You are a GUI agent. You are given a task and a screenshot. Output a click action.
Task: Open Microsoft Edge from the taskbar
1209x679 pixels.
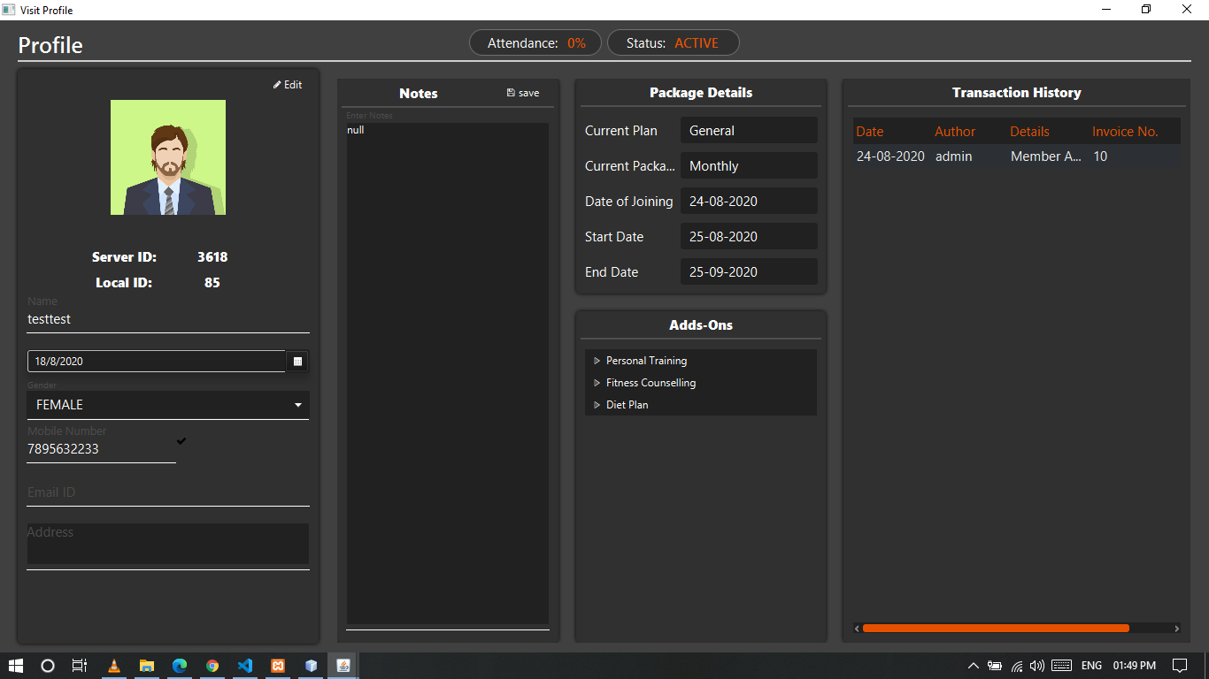[x=180, y=666]
